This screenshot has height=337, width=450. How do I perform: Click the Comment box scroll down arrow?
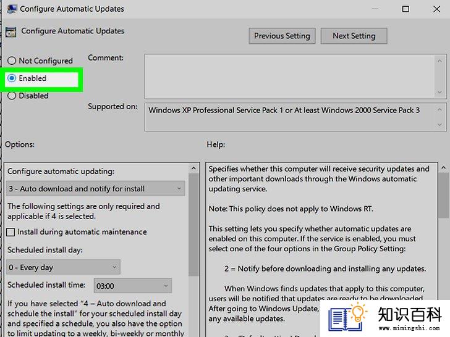439,92
